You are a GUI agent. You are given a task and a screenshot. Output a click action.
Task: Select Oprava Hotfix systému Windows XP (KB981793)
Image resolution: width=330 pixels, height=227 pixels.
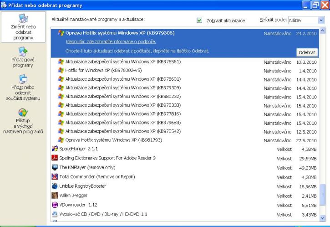(114, 140)
